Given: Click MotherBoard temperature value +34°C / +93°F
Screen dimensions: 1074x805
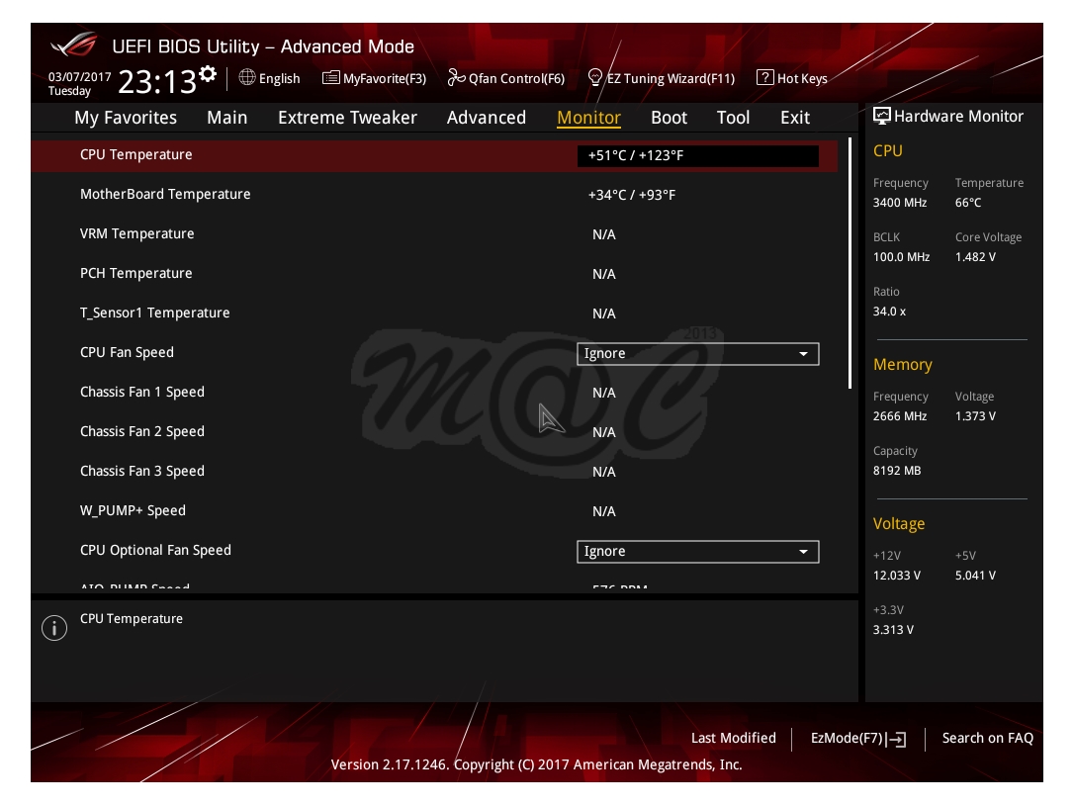Looking at the screenshot, I should (x=632, y=195).
